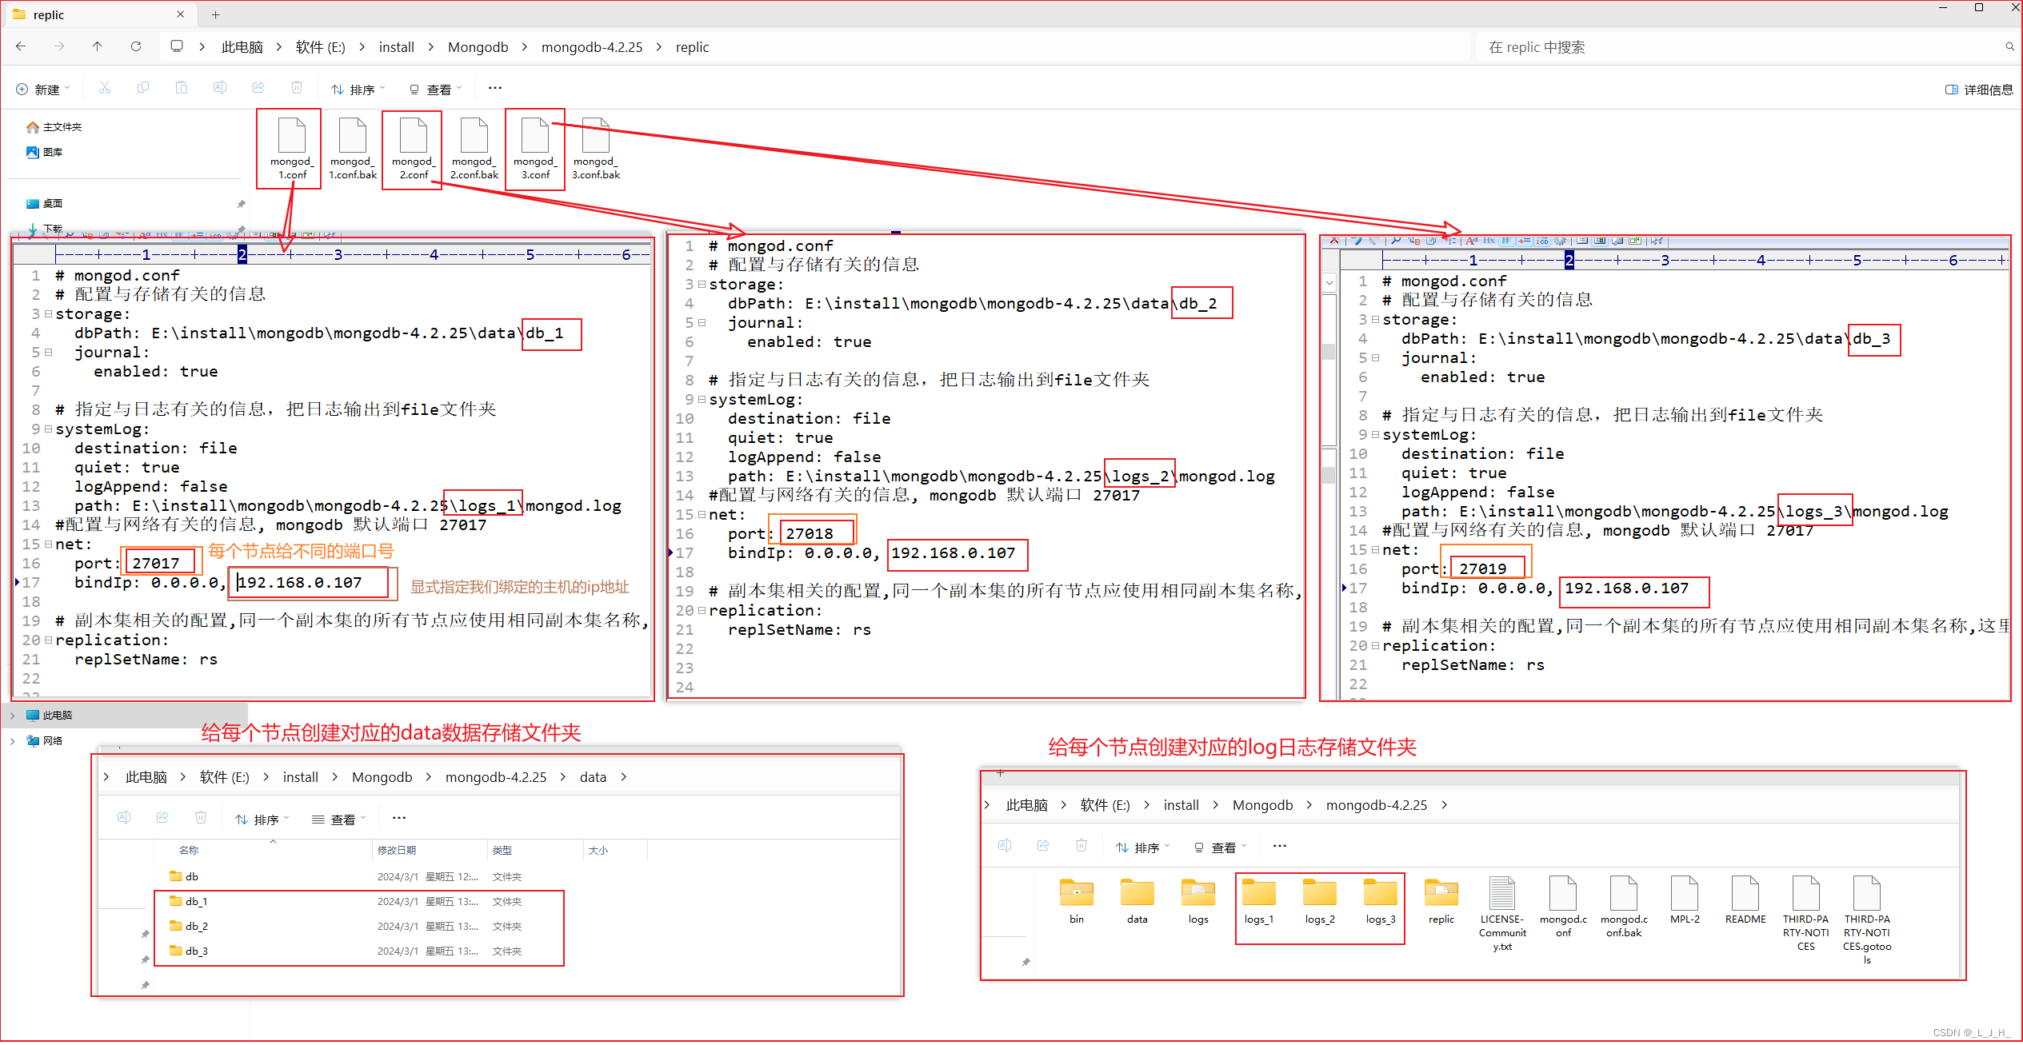Go up one folder level arrow
Viewport: 2023px width, 1045px height.
98,46
